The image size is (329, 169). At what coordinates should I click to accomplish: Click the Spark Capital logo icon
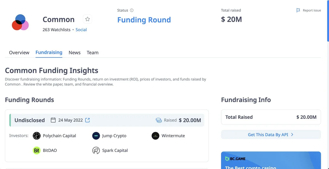[96, 150]
